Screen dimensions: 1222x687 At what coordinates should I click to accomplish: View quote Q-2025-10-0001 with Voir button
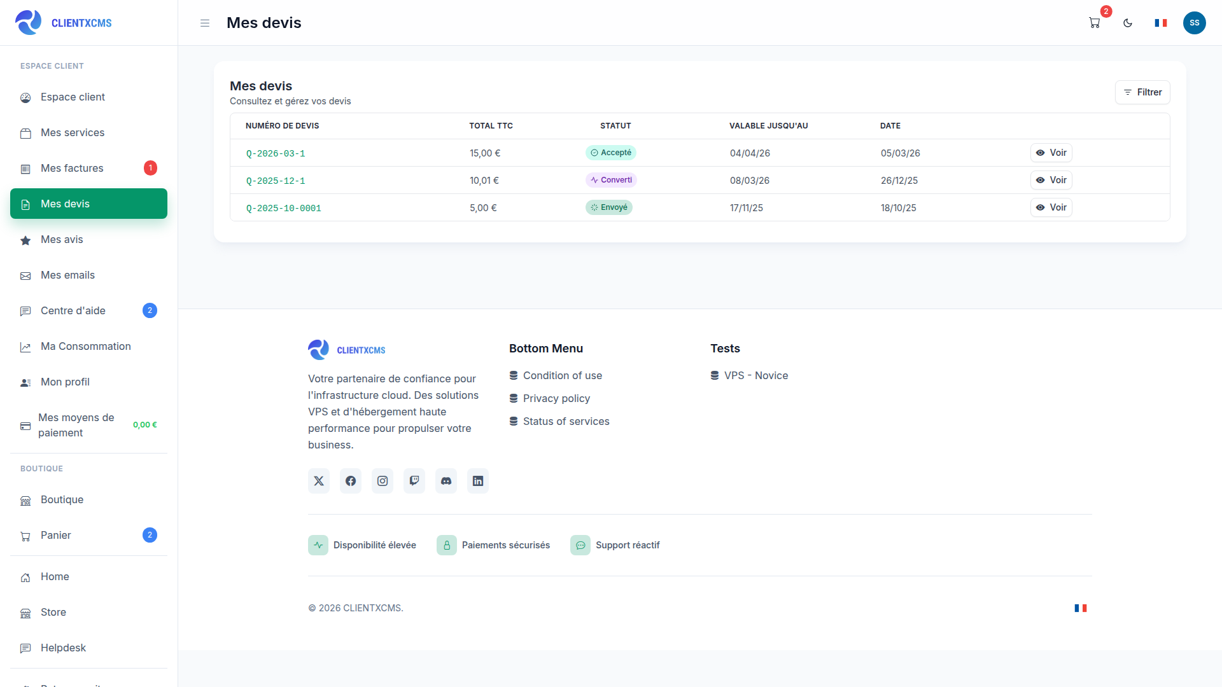[1051, 207]
